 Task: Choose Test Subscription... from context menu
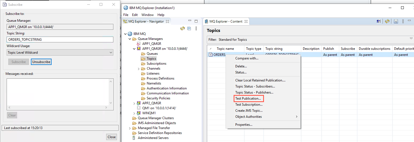coord(249,105)
